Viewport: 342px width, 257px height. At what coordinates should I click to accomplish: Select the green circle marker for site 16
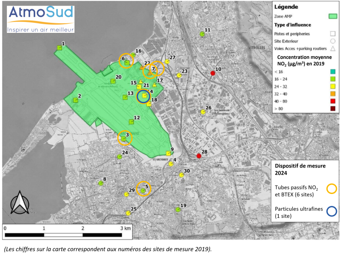pyautogui.click(x=133, y=55)
